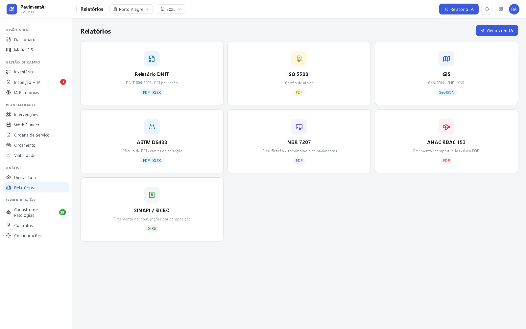The width and height of the screenshot is (526, 329).
Task: Click PDF tag on NBR 7207 card
Action: tap(299, 161)
